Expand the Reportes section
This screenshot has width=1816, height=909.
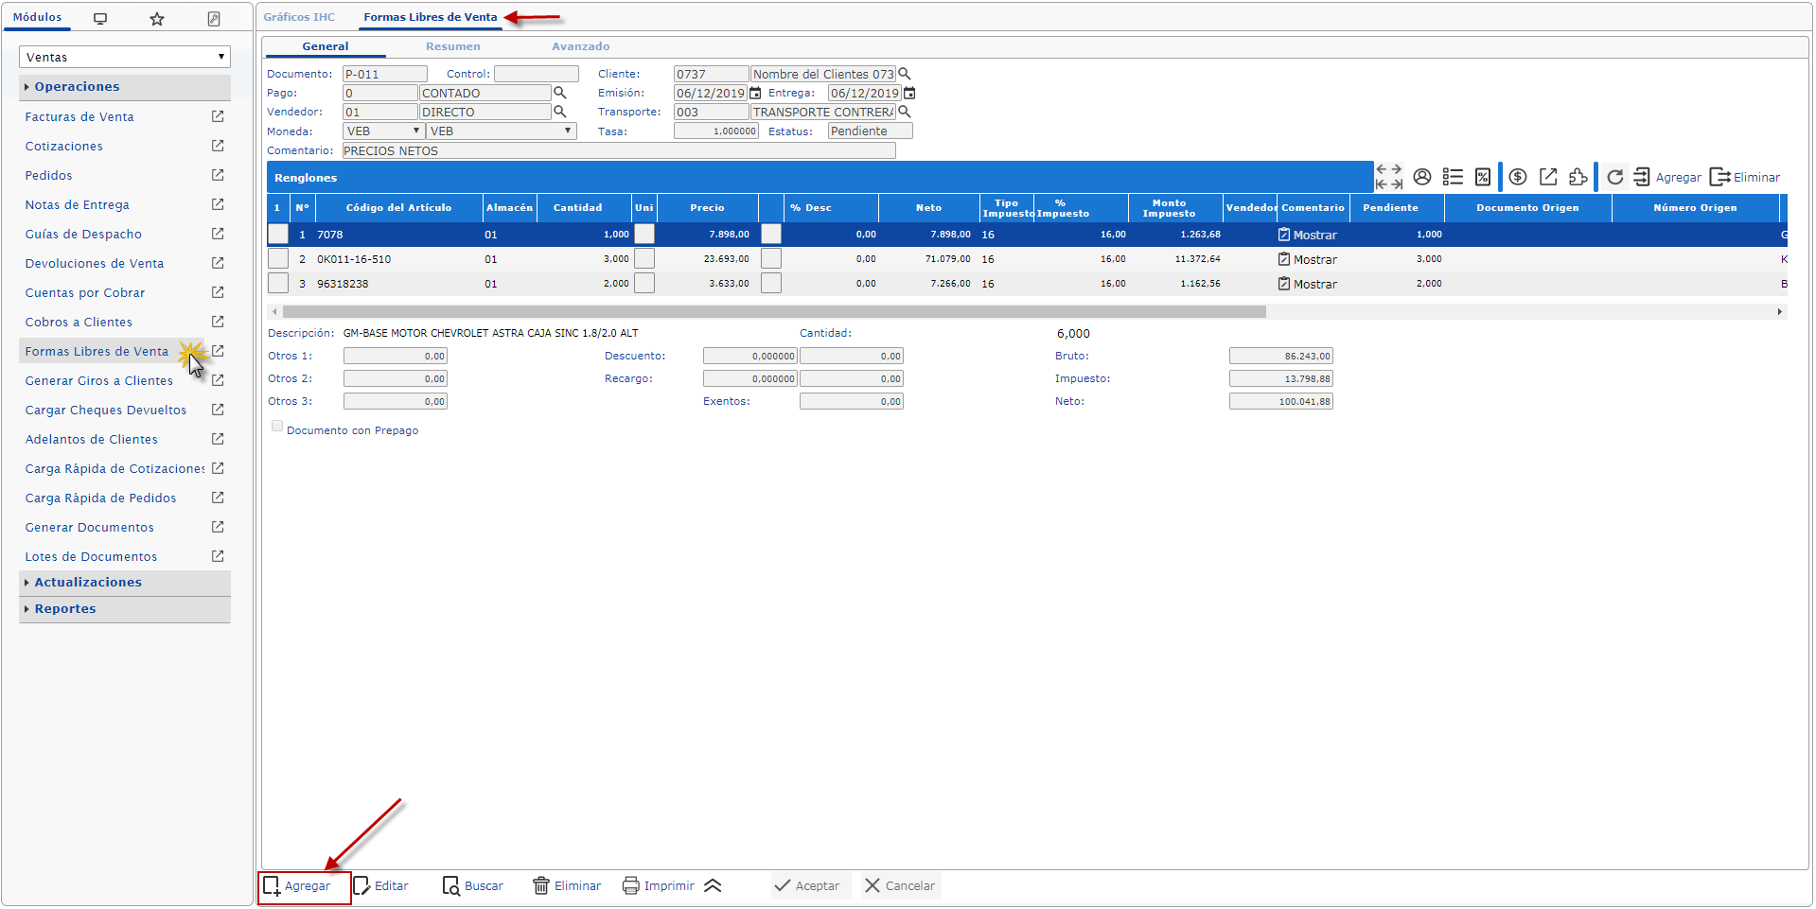(x=65, y=609)
